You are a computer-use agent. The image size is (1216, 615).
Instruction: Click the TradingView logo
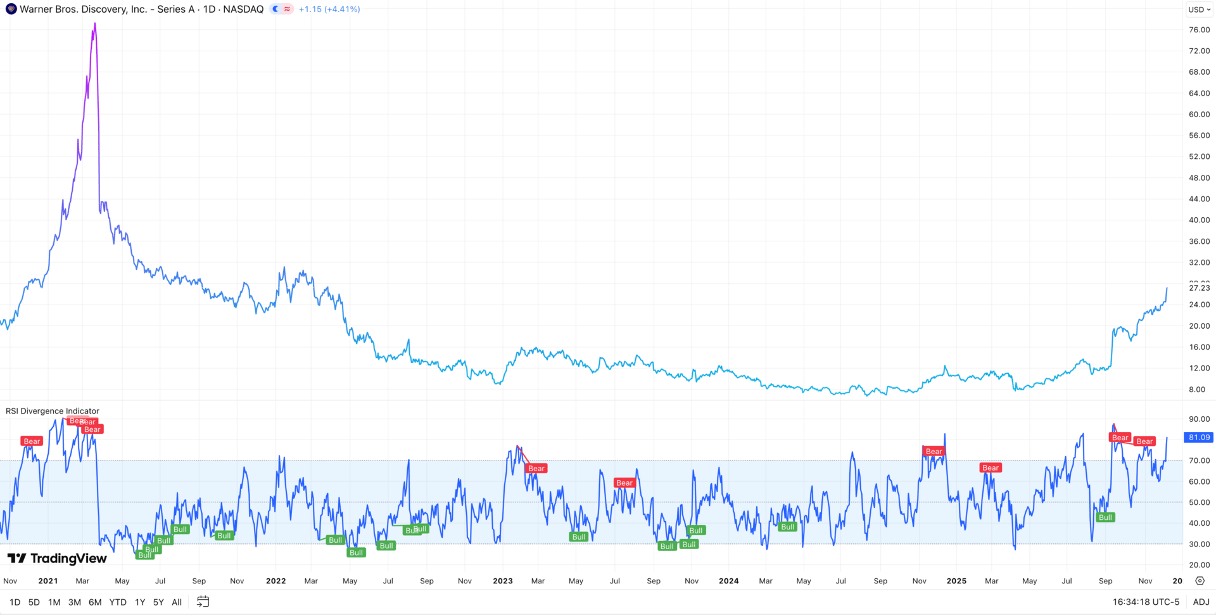[x=57, y=558]
